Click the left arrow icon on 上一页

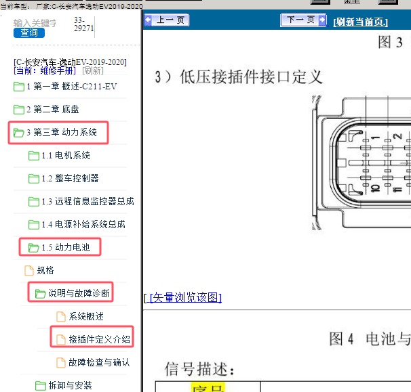coord(148,20)
